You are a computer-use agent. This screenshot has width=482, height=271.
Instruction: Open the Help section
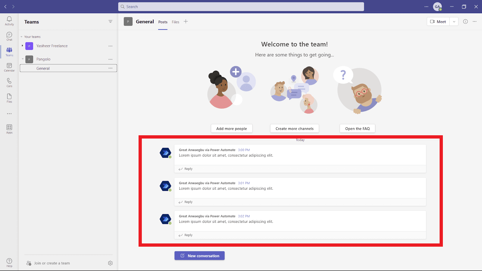[9, 262]
